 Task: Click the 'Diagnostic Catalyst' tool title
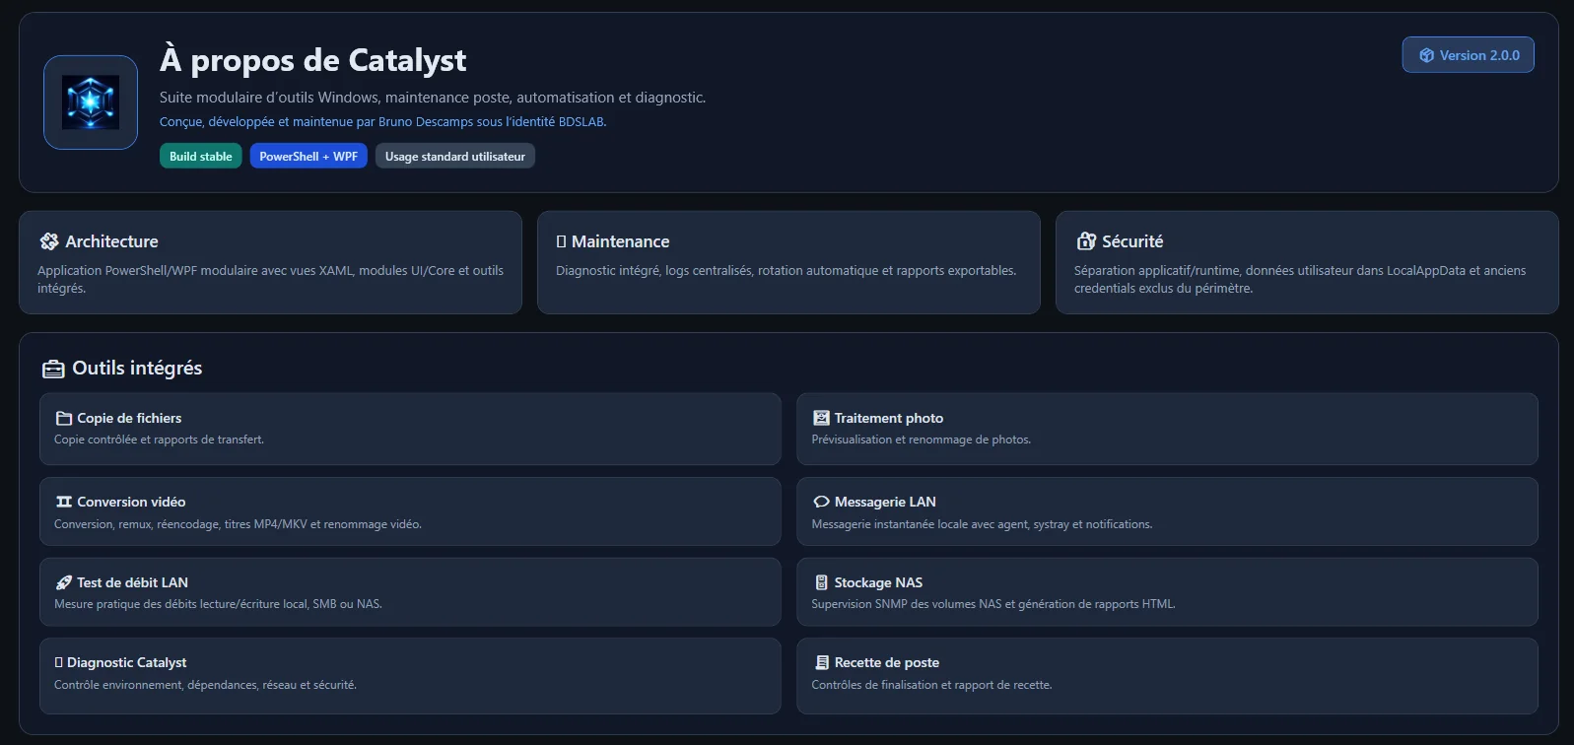126,662
